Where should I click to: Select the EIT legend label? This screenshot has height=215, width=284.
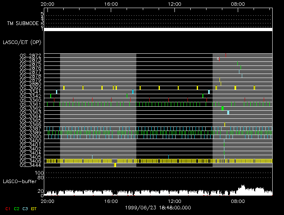[x=34, y=209]
